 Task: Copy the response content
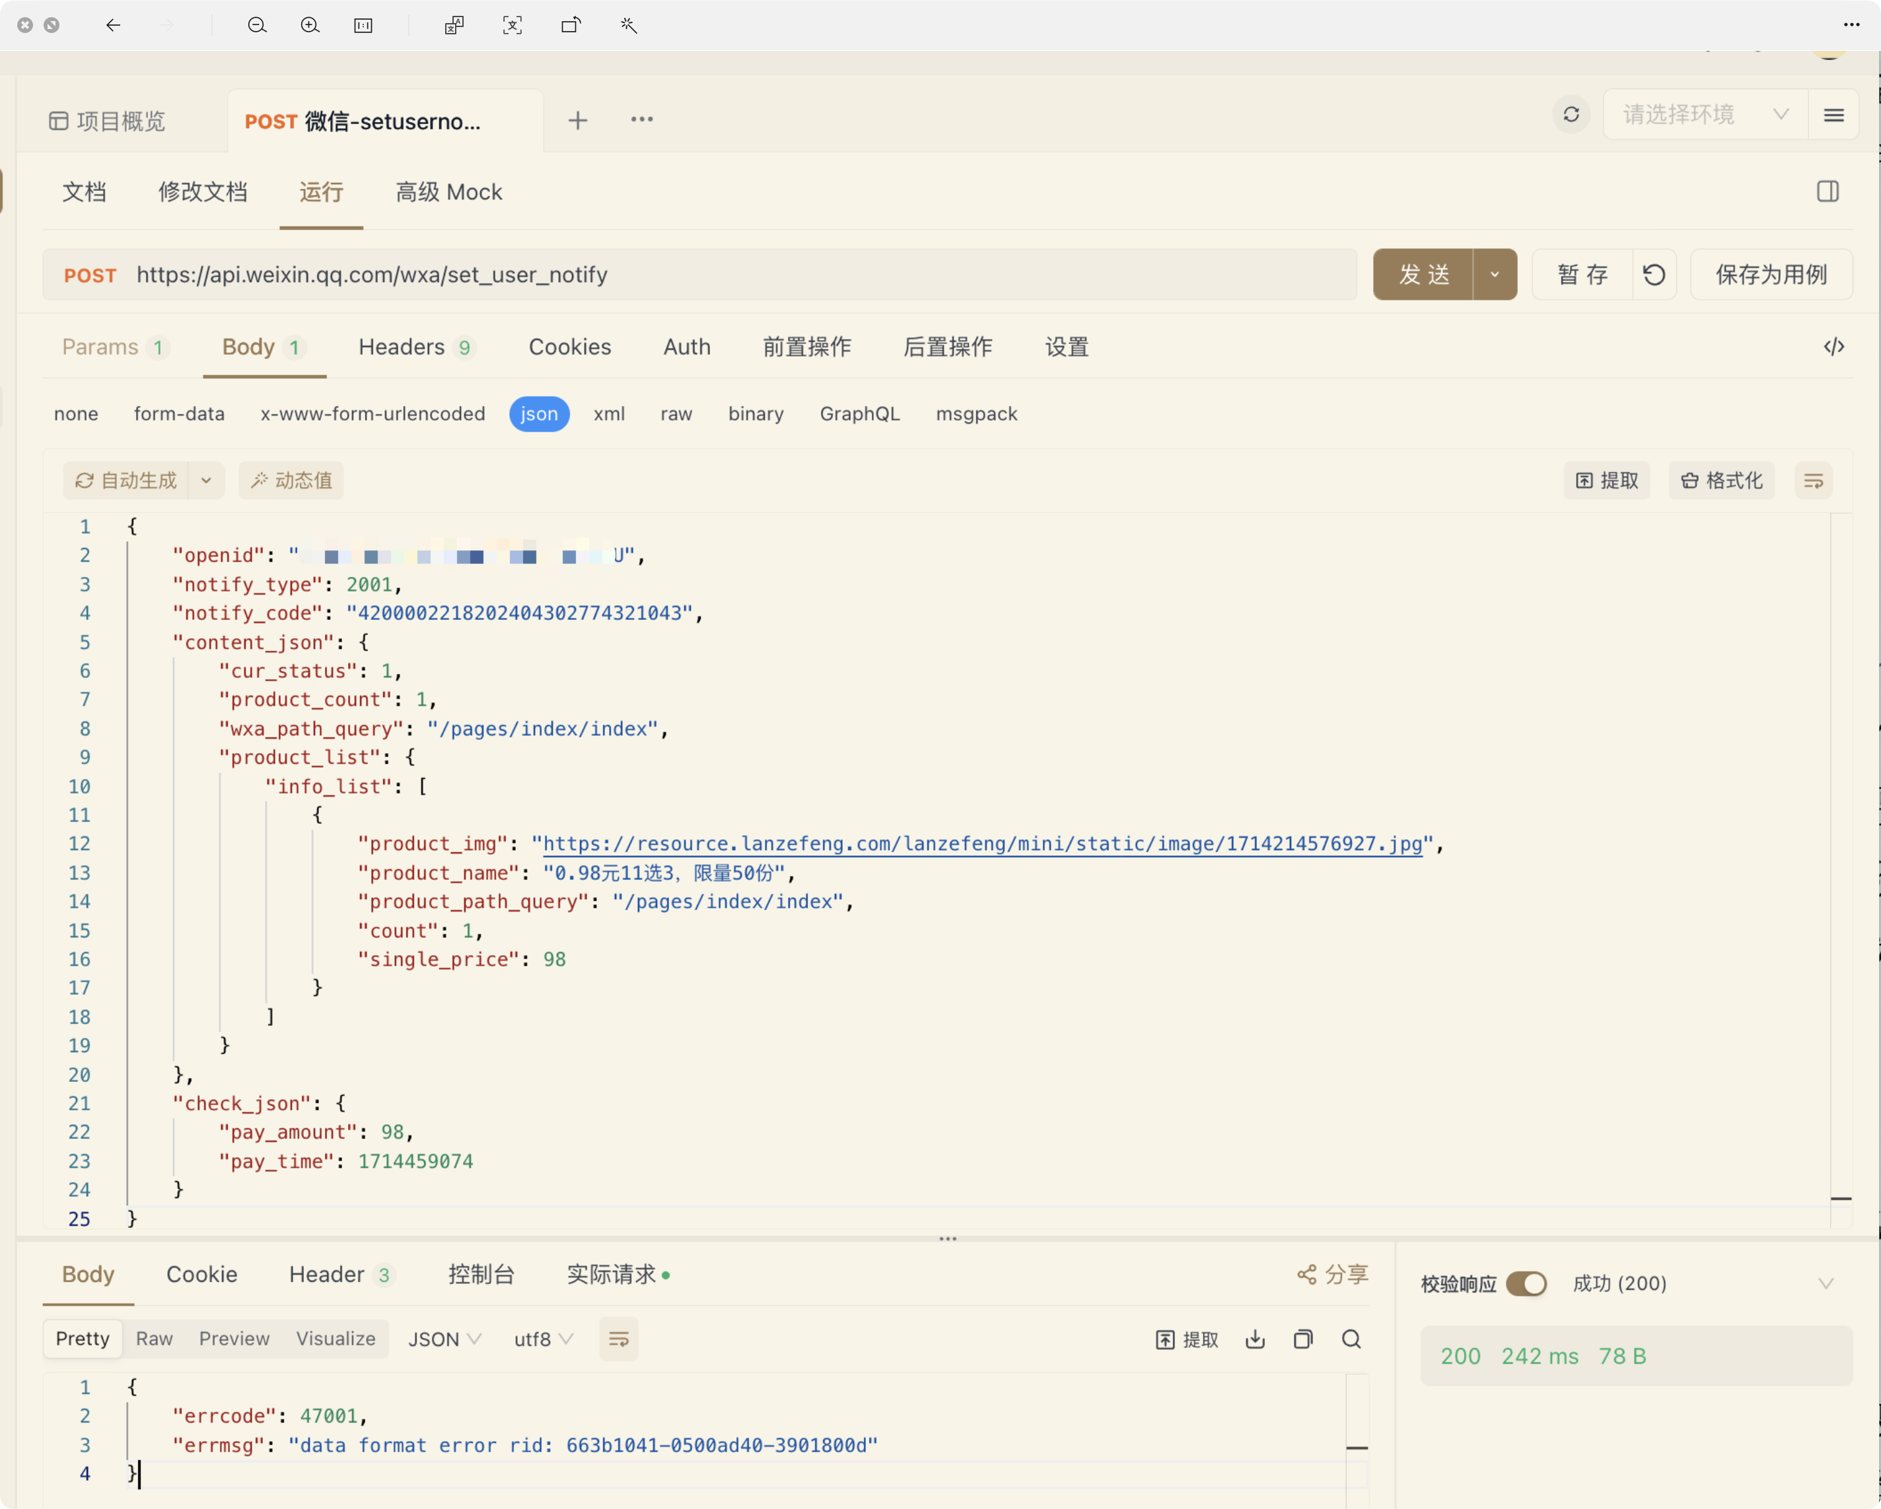(1302, 1339)
